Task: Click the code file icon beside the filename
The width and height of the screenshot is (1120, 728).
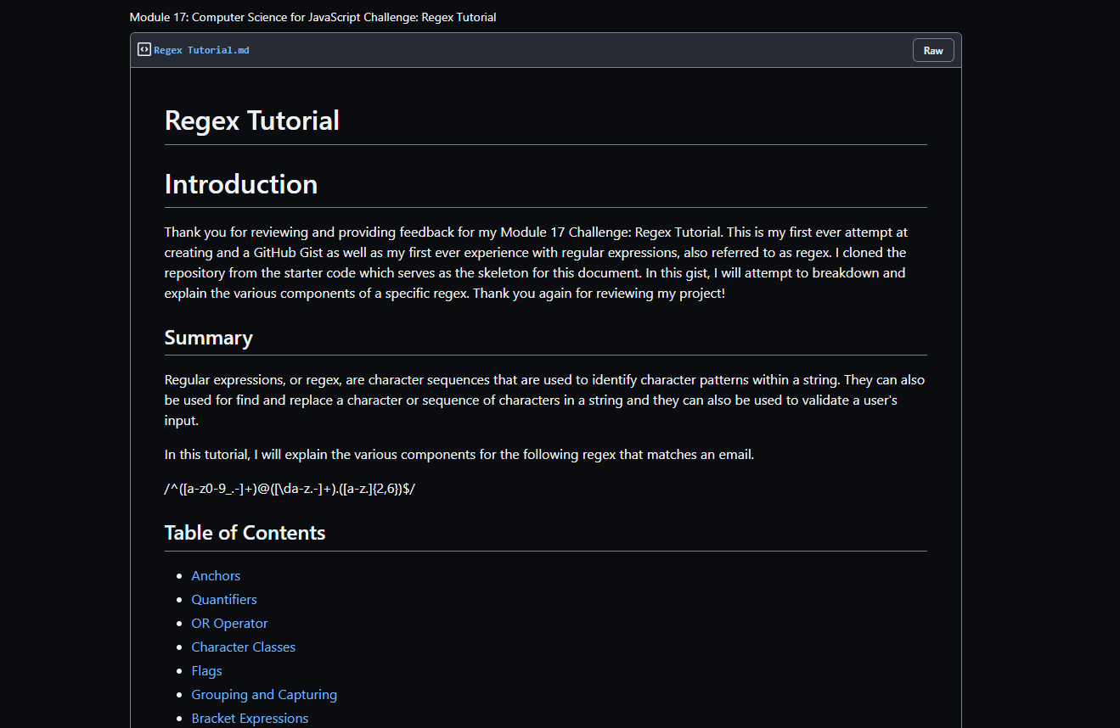Action: click(144, 50)
